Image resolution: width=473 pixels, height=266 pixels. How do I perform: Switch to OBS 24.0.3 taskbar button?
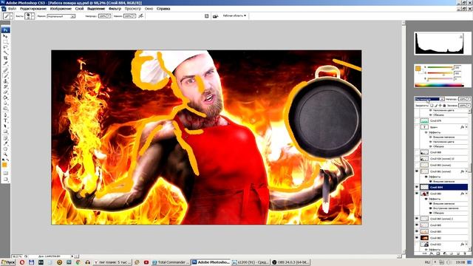[x=290, y=262]
